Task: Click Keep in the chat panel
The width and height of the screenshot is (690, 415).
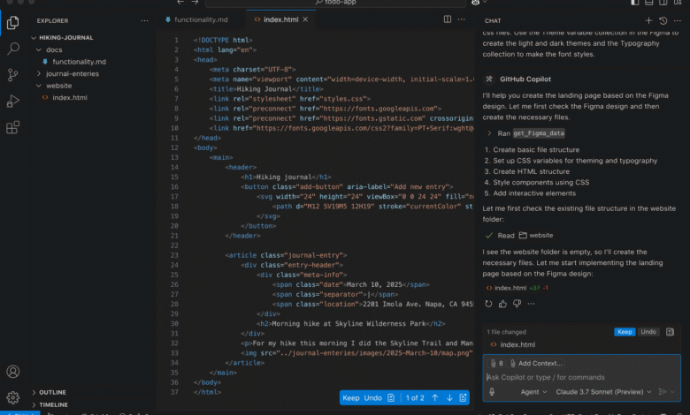Action: [625, 332]
